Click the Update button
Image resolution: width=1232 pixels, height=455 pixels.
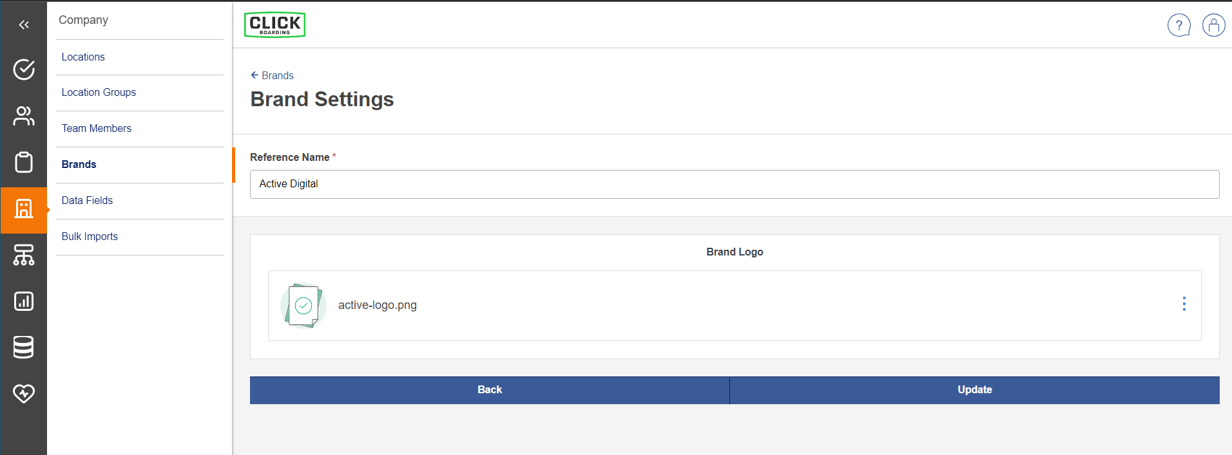coord(974,390)
